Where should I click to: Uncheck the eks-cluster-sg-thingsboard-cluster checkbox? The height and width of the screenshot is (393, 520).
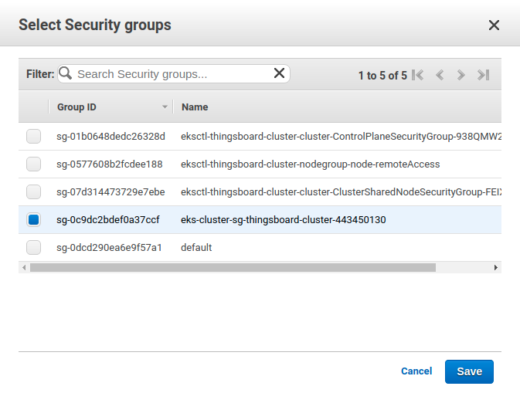[33, 219]
